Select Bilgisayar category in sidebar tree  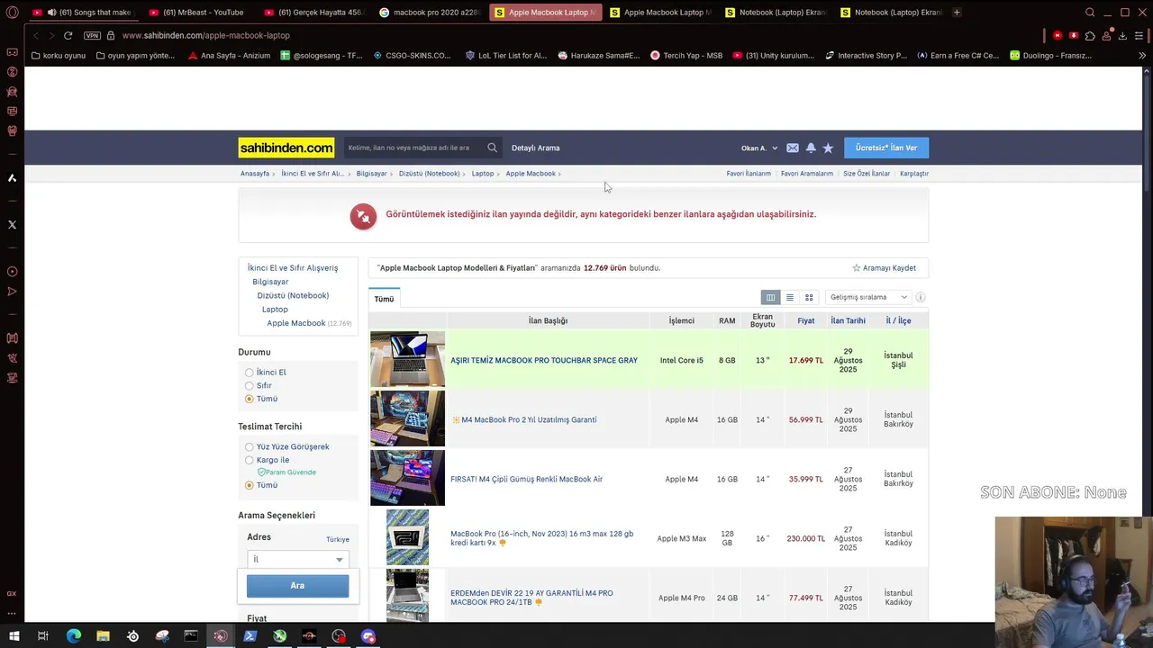270,282
